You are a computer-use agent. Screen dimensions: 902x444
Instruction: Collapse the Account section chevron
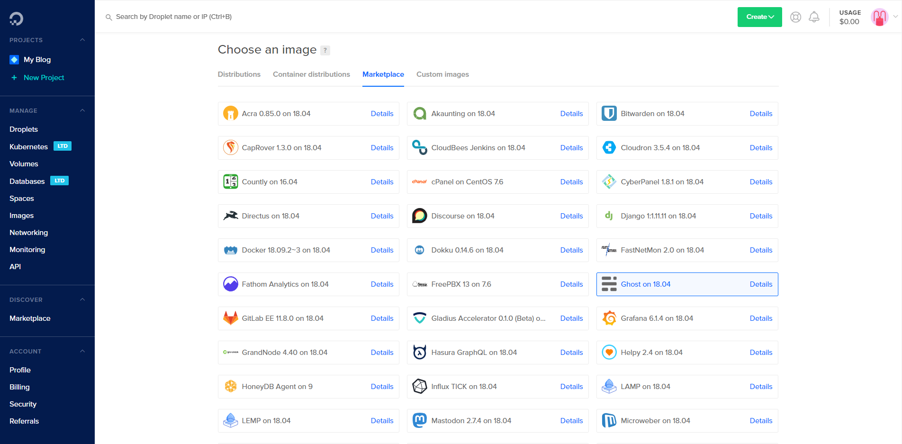pyautogui.click(x=82, y=351)
